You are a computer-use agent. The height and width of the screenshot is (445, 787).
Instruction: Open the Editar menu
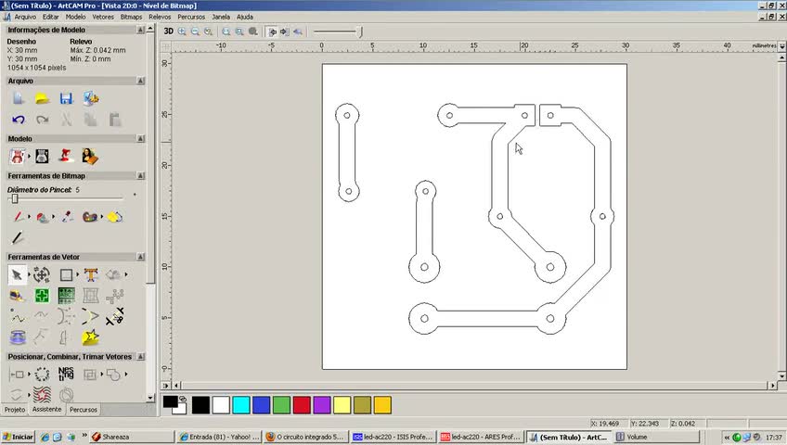50,17
